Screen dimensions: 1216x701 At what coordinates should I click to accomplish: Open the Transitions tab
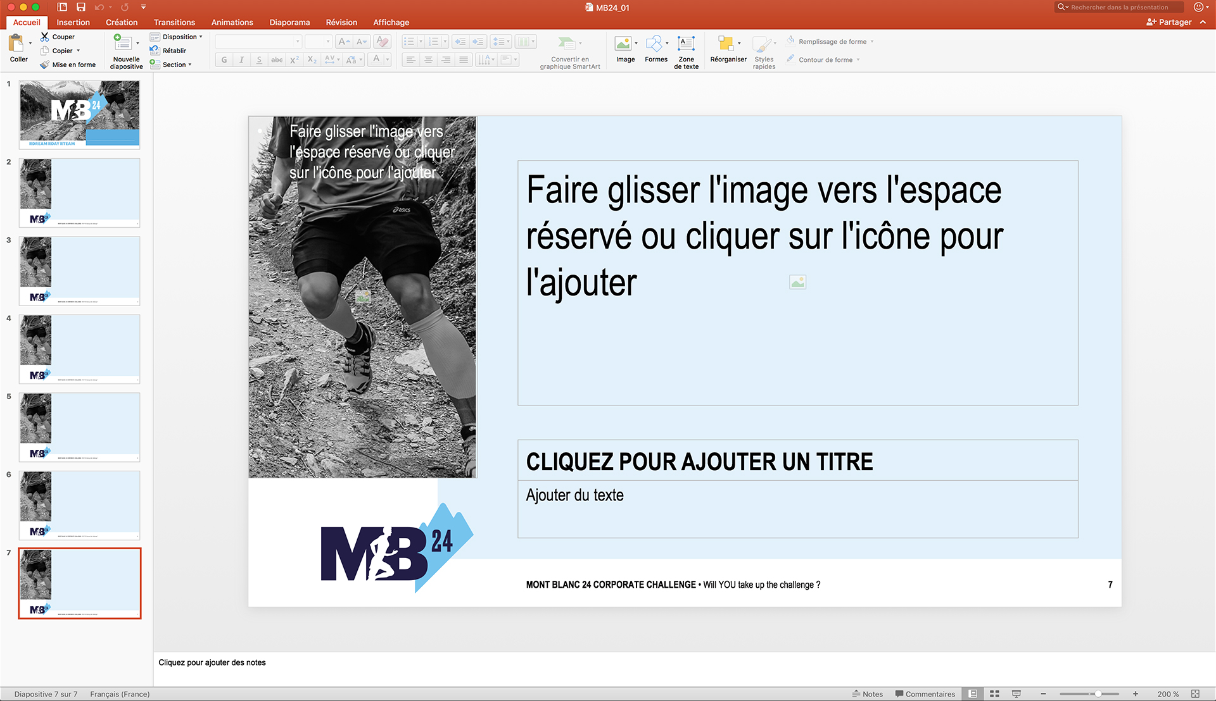(x=174, y=22)
